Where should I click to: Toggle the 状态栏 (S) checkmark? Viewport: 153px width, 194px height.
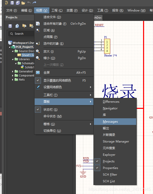tap(38, 110)
